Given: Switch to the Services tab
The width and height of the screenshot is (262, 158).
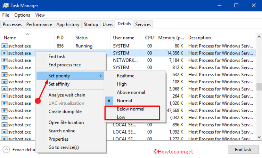Looking at the screenshot, I should (x=143, y=24).
